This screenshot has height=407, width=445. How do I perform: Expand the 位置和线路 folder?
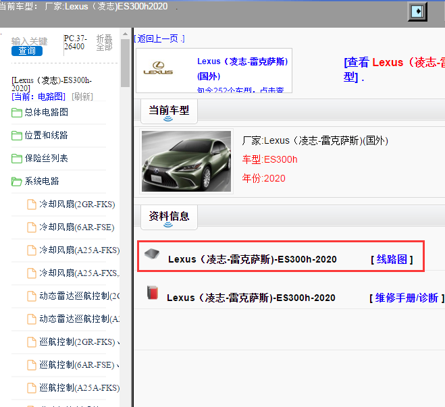pos(47,135)
